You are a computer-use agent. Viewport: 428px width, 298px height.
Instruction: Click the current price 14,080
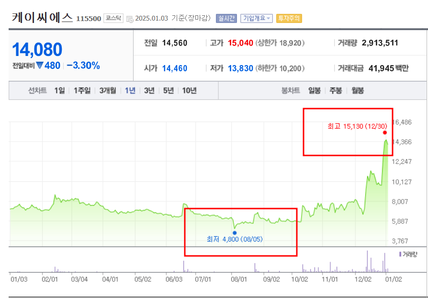pos(37,50)
